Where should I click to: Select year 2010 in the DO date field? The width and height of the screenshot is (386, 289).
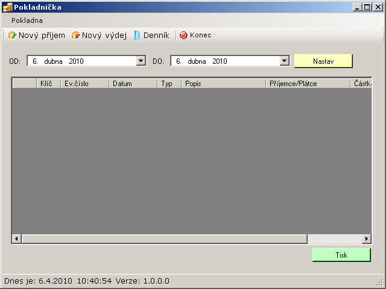[x=220, y=61]
